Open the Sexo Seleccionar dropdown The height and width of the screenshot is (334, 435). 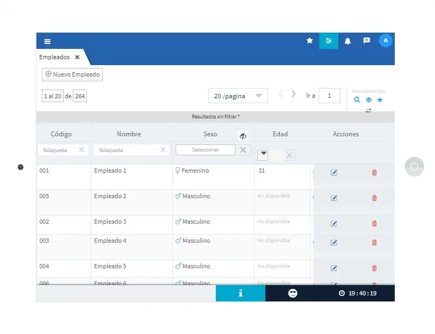pos(206,150)
